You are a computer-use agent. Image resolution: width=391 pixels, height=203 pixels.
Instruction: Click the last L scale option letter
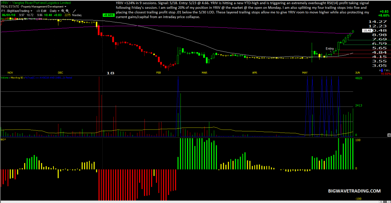389,70
